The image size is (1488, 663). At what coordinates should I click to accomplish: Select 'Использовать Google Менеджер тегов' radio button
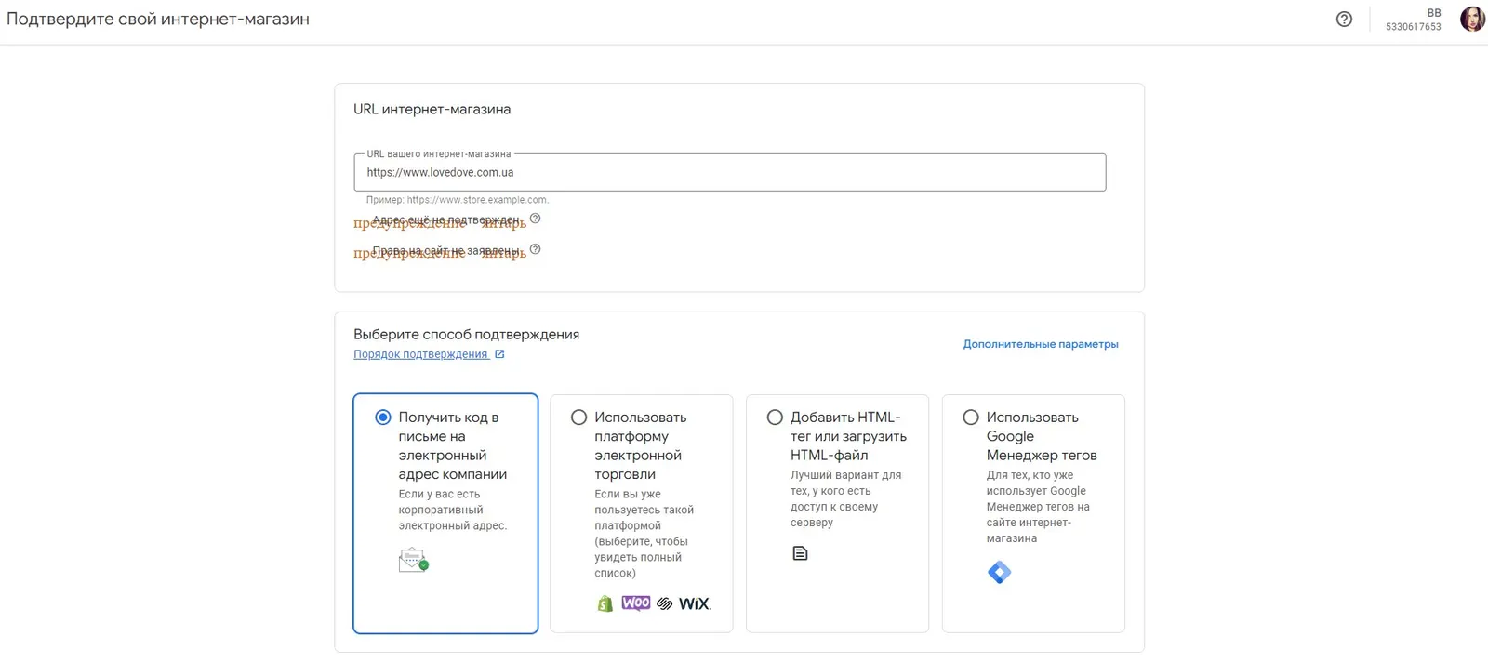coord(971,417)
